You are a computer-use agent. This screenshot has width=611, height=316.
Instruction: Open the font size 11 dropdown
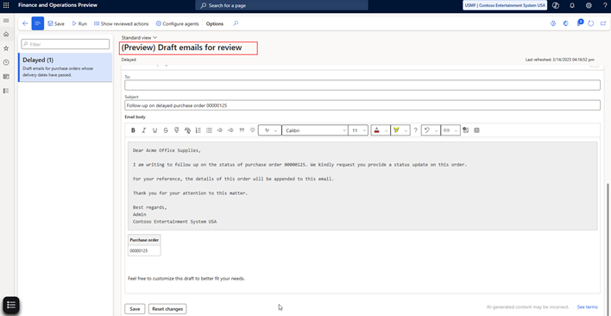pyautogui.click(x=358, y=130)
